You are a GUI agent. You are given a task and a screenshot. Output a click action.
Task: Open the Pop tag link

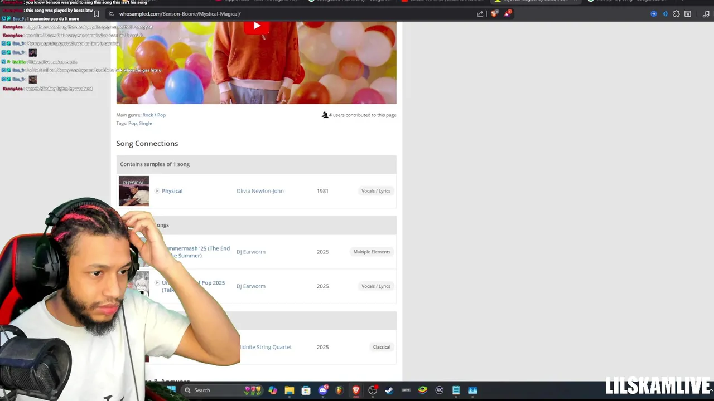132,123
